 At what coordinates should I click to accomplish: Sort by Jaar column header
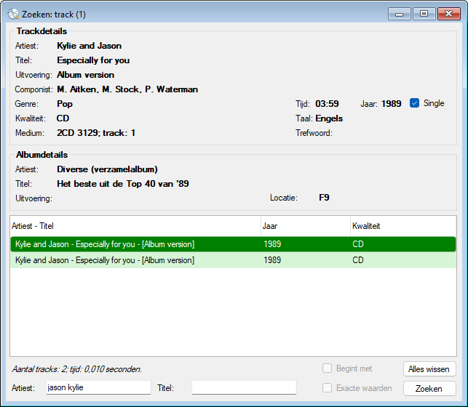306,226
